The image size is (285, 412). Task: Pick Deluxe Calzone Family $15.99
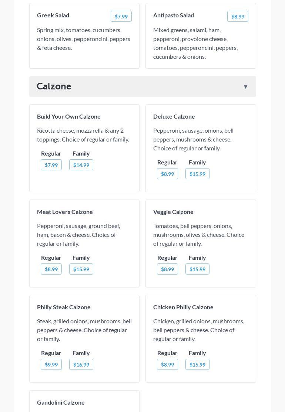tap(197, 174)
